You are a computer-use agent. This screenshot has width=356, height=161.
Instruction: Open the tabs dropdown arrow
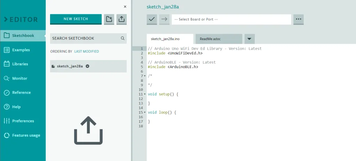[250, 39]
